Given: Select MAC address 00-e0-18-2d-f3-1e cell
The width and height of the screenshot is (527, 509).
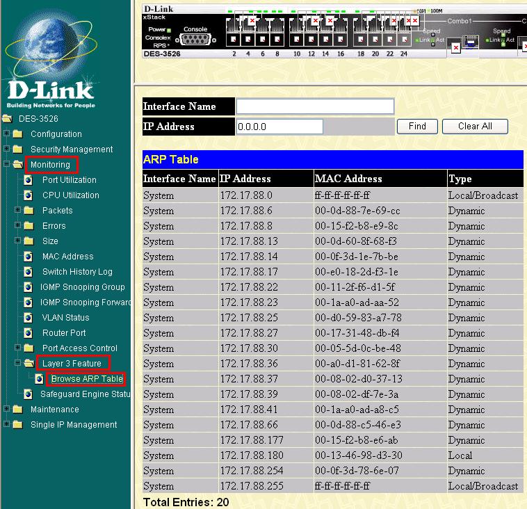Looking at the screenshot, I should 380,272.
